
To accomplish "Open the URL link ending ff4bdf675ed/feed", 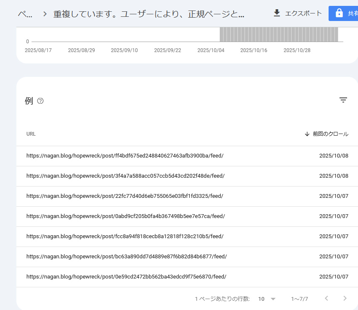I will (x=125, y=156).
